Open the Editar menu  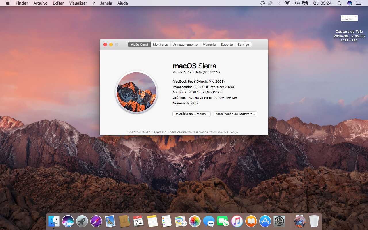(x=58, y=3)
